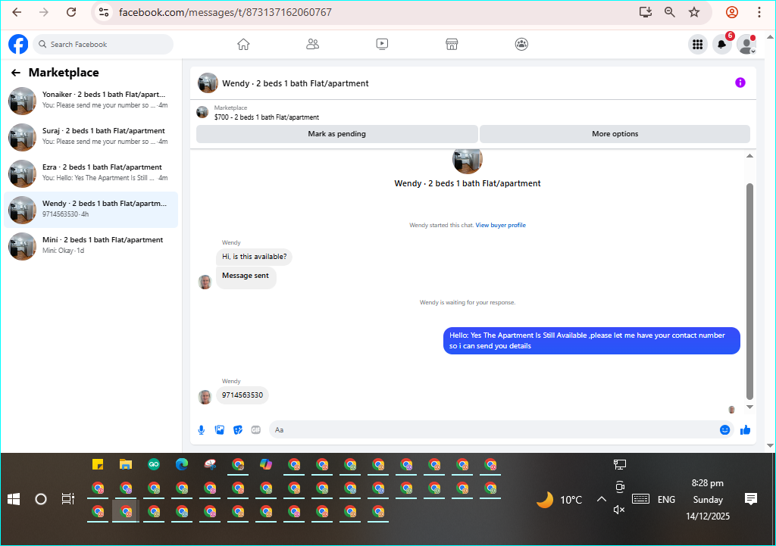
Task: Show hidden system tray icons
Action: (x=601, y=500)
